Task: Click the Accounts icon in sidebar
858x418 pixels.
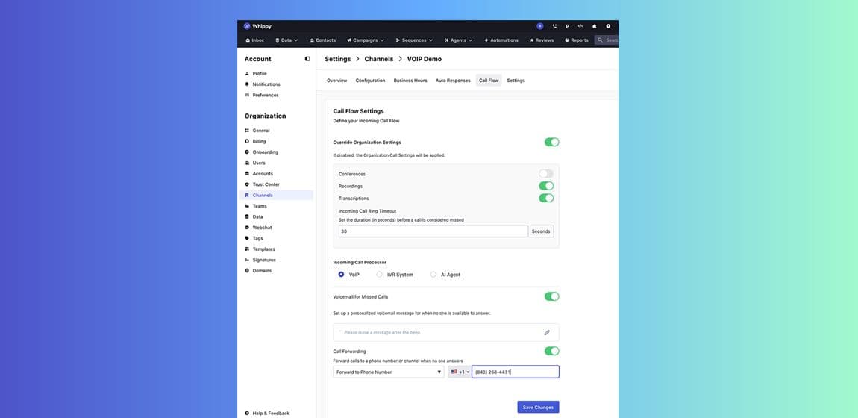Action: point(247,173)
